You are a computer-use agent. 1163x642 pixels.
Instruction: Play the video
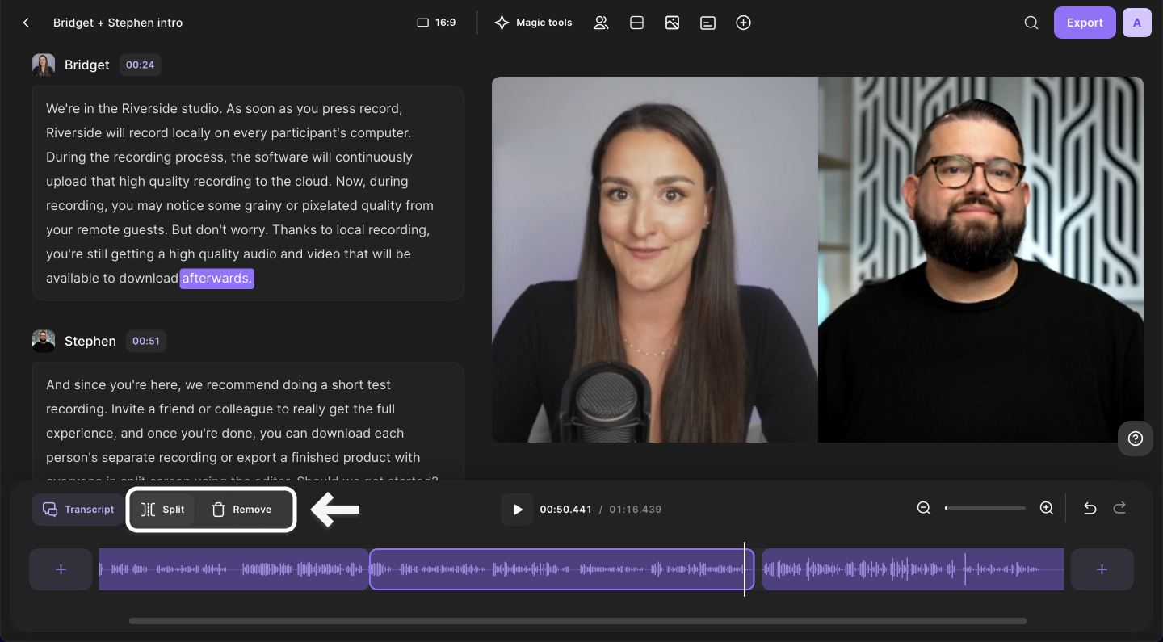pyautogui.click(x=517, y=510)
